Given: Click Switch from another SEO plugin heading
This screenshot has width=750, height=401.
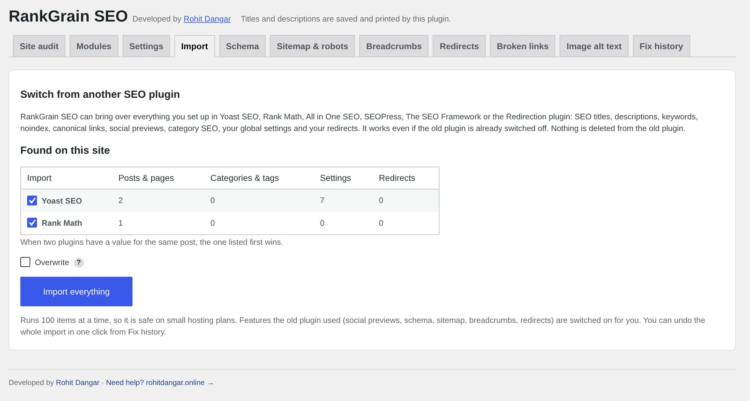Looking at the screenshot, I should (100, 94).
